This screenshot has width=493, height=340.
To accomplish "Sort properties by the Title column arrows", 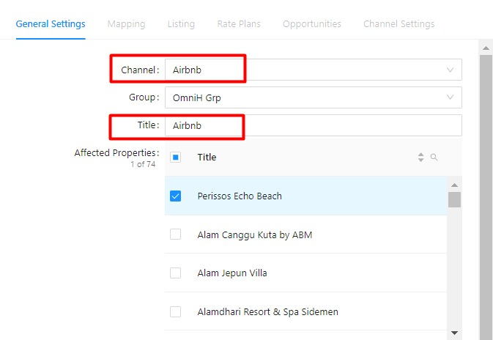I will (x=420, y=157).
